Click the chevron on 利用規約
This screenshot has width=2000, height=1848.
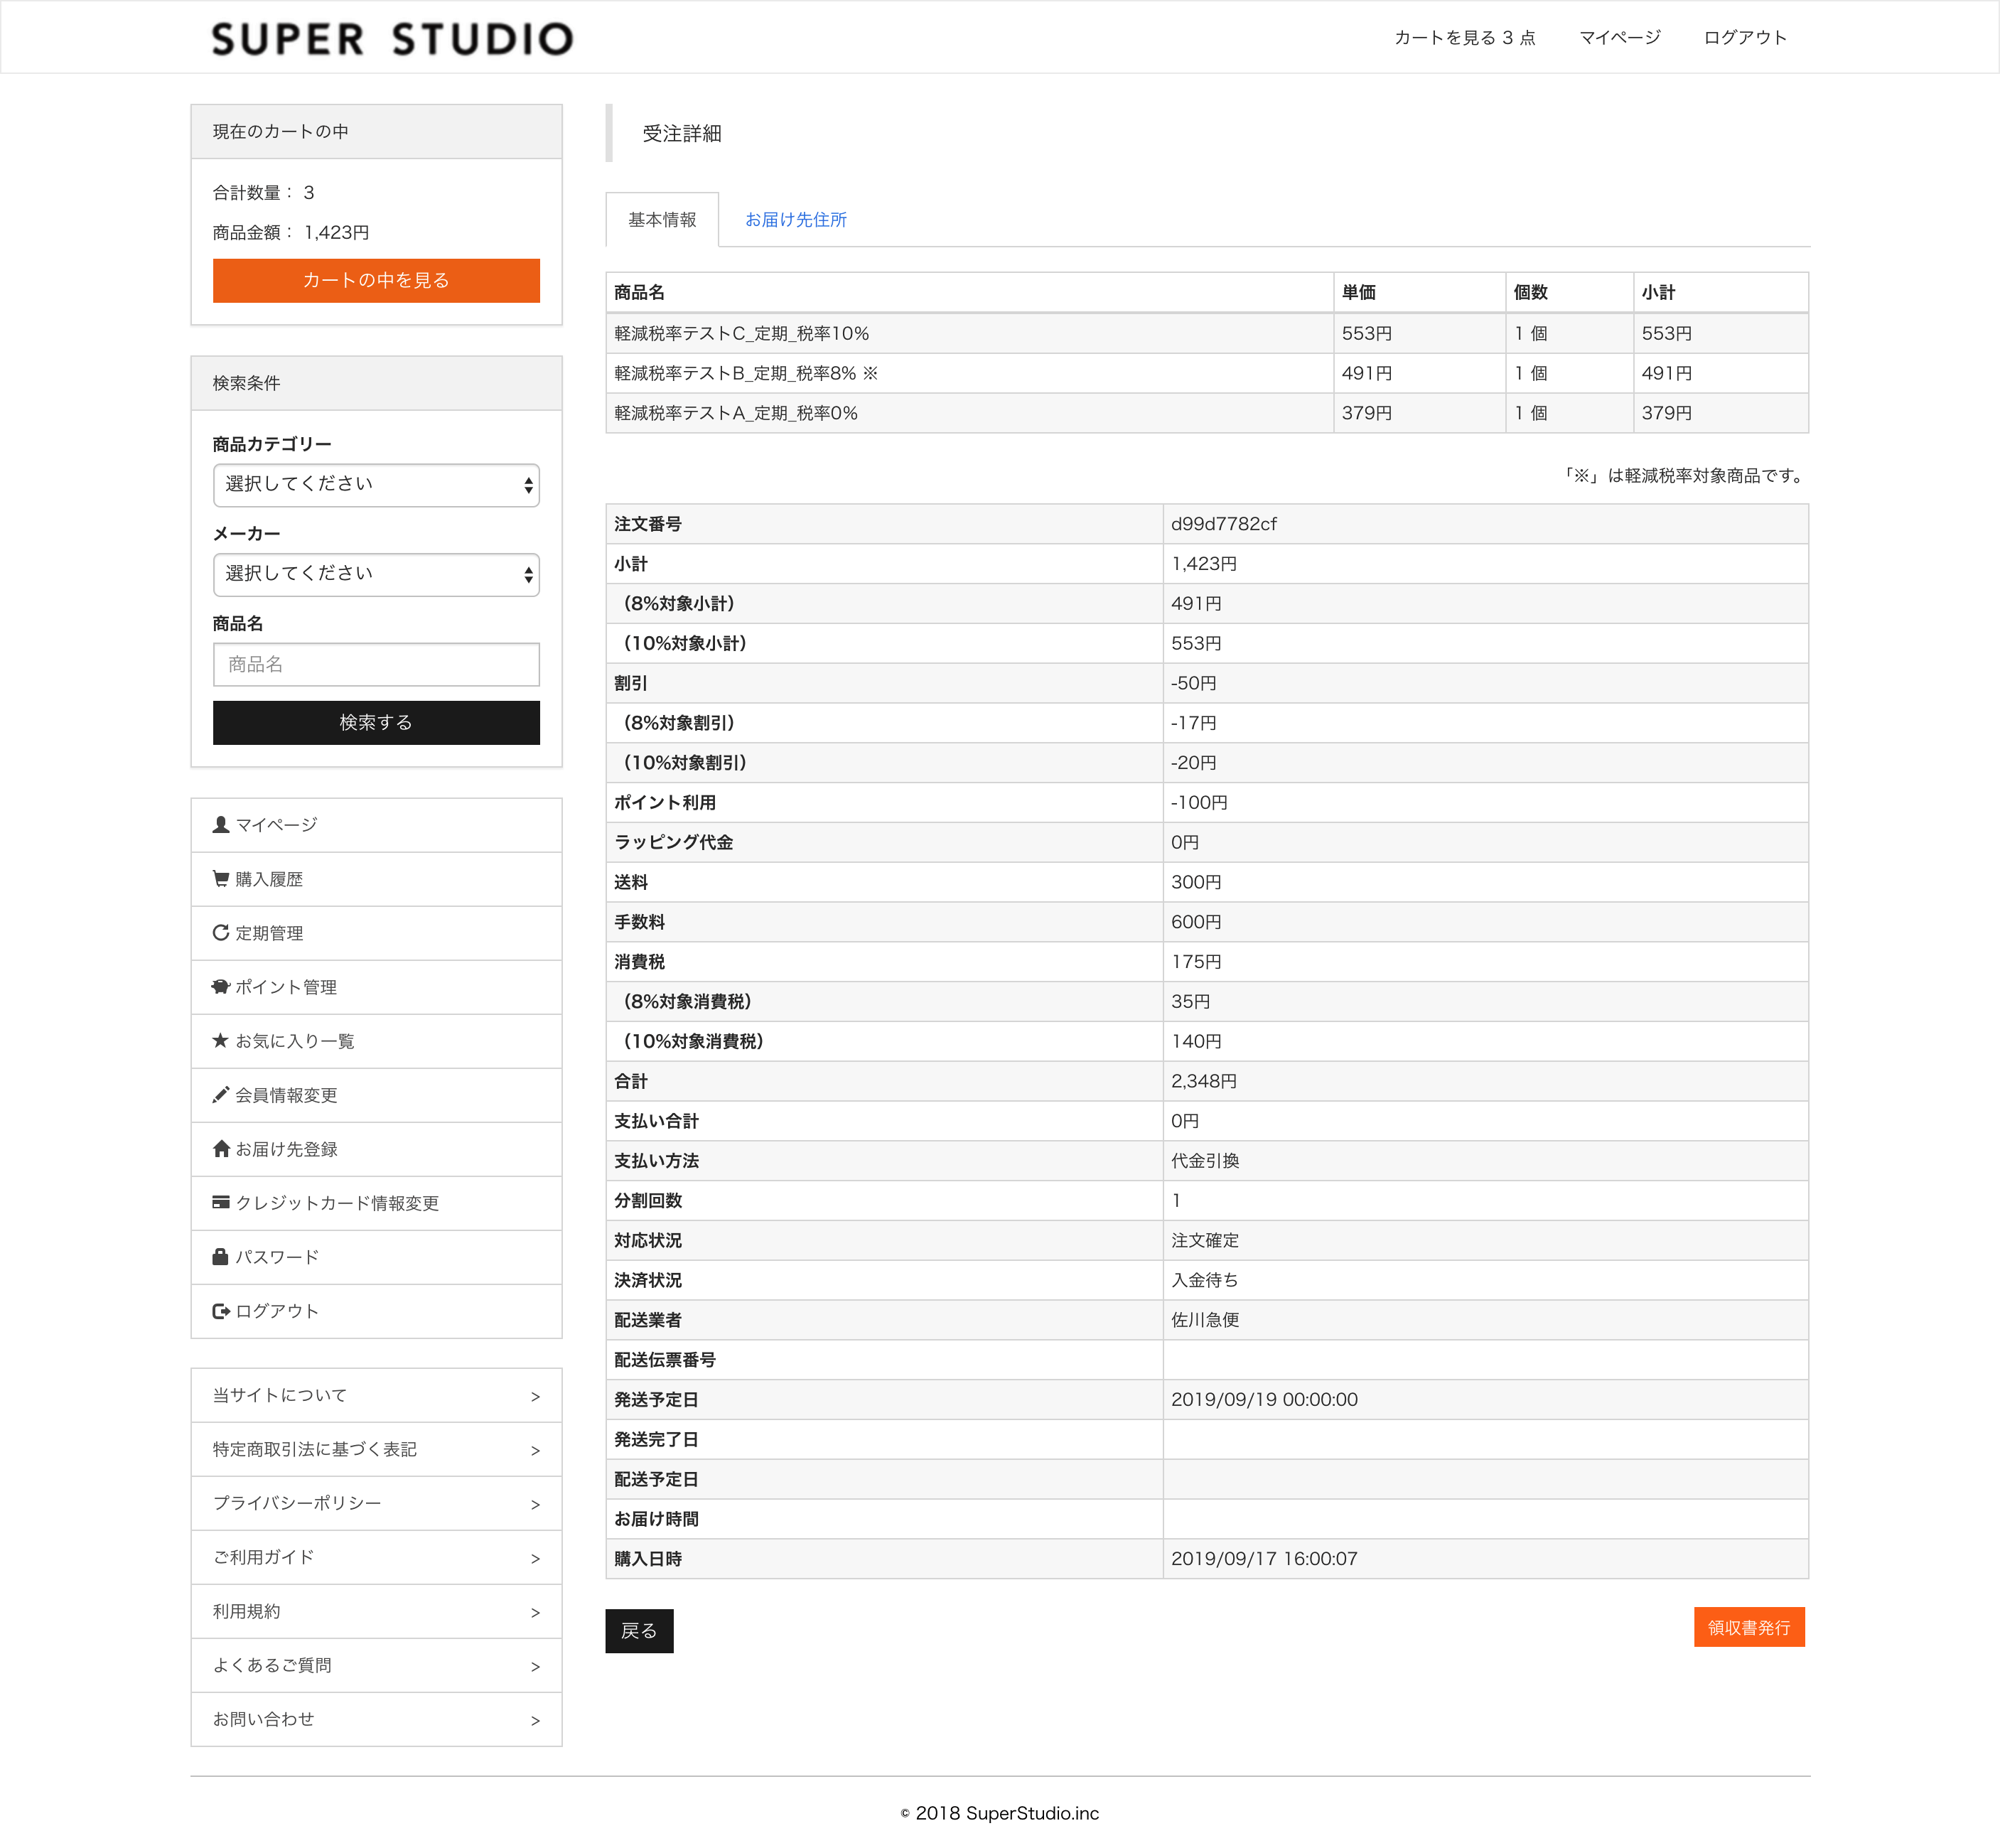pyautogui.click(x=535, y=1612)
